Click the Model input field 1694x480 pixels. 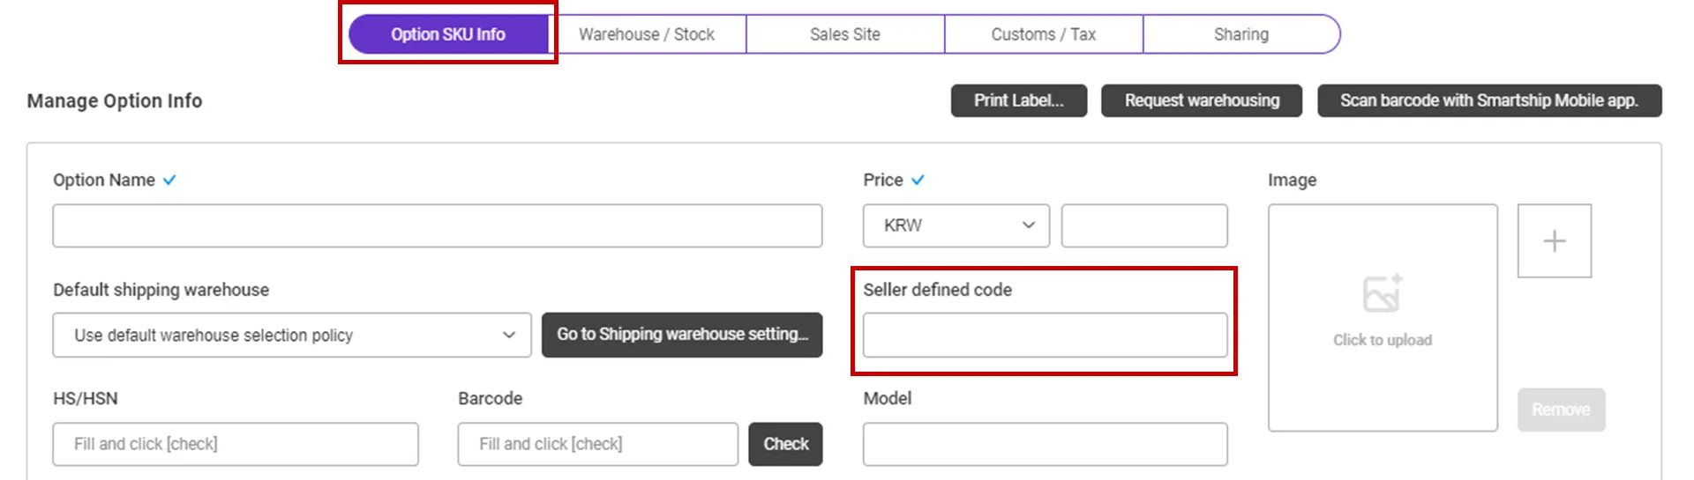pyautogui.click(x=1045, y=444)
